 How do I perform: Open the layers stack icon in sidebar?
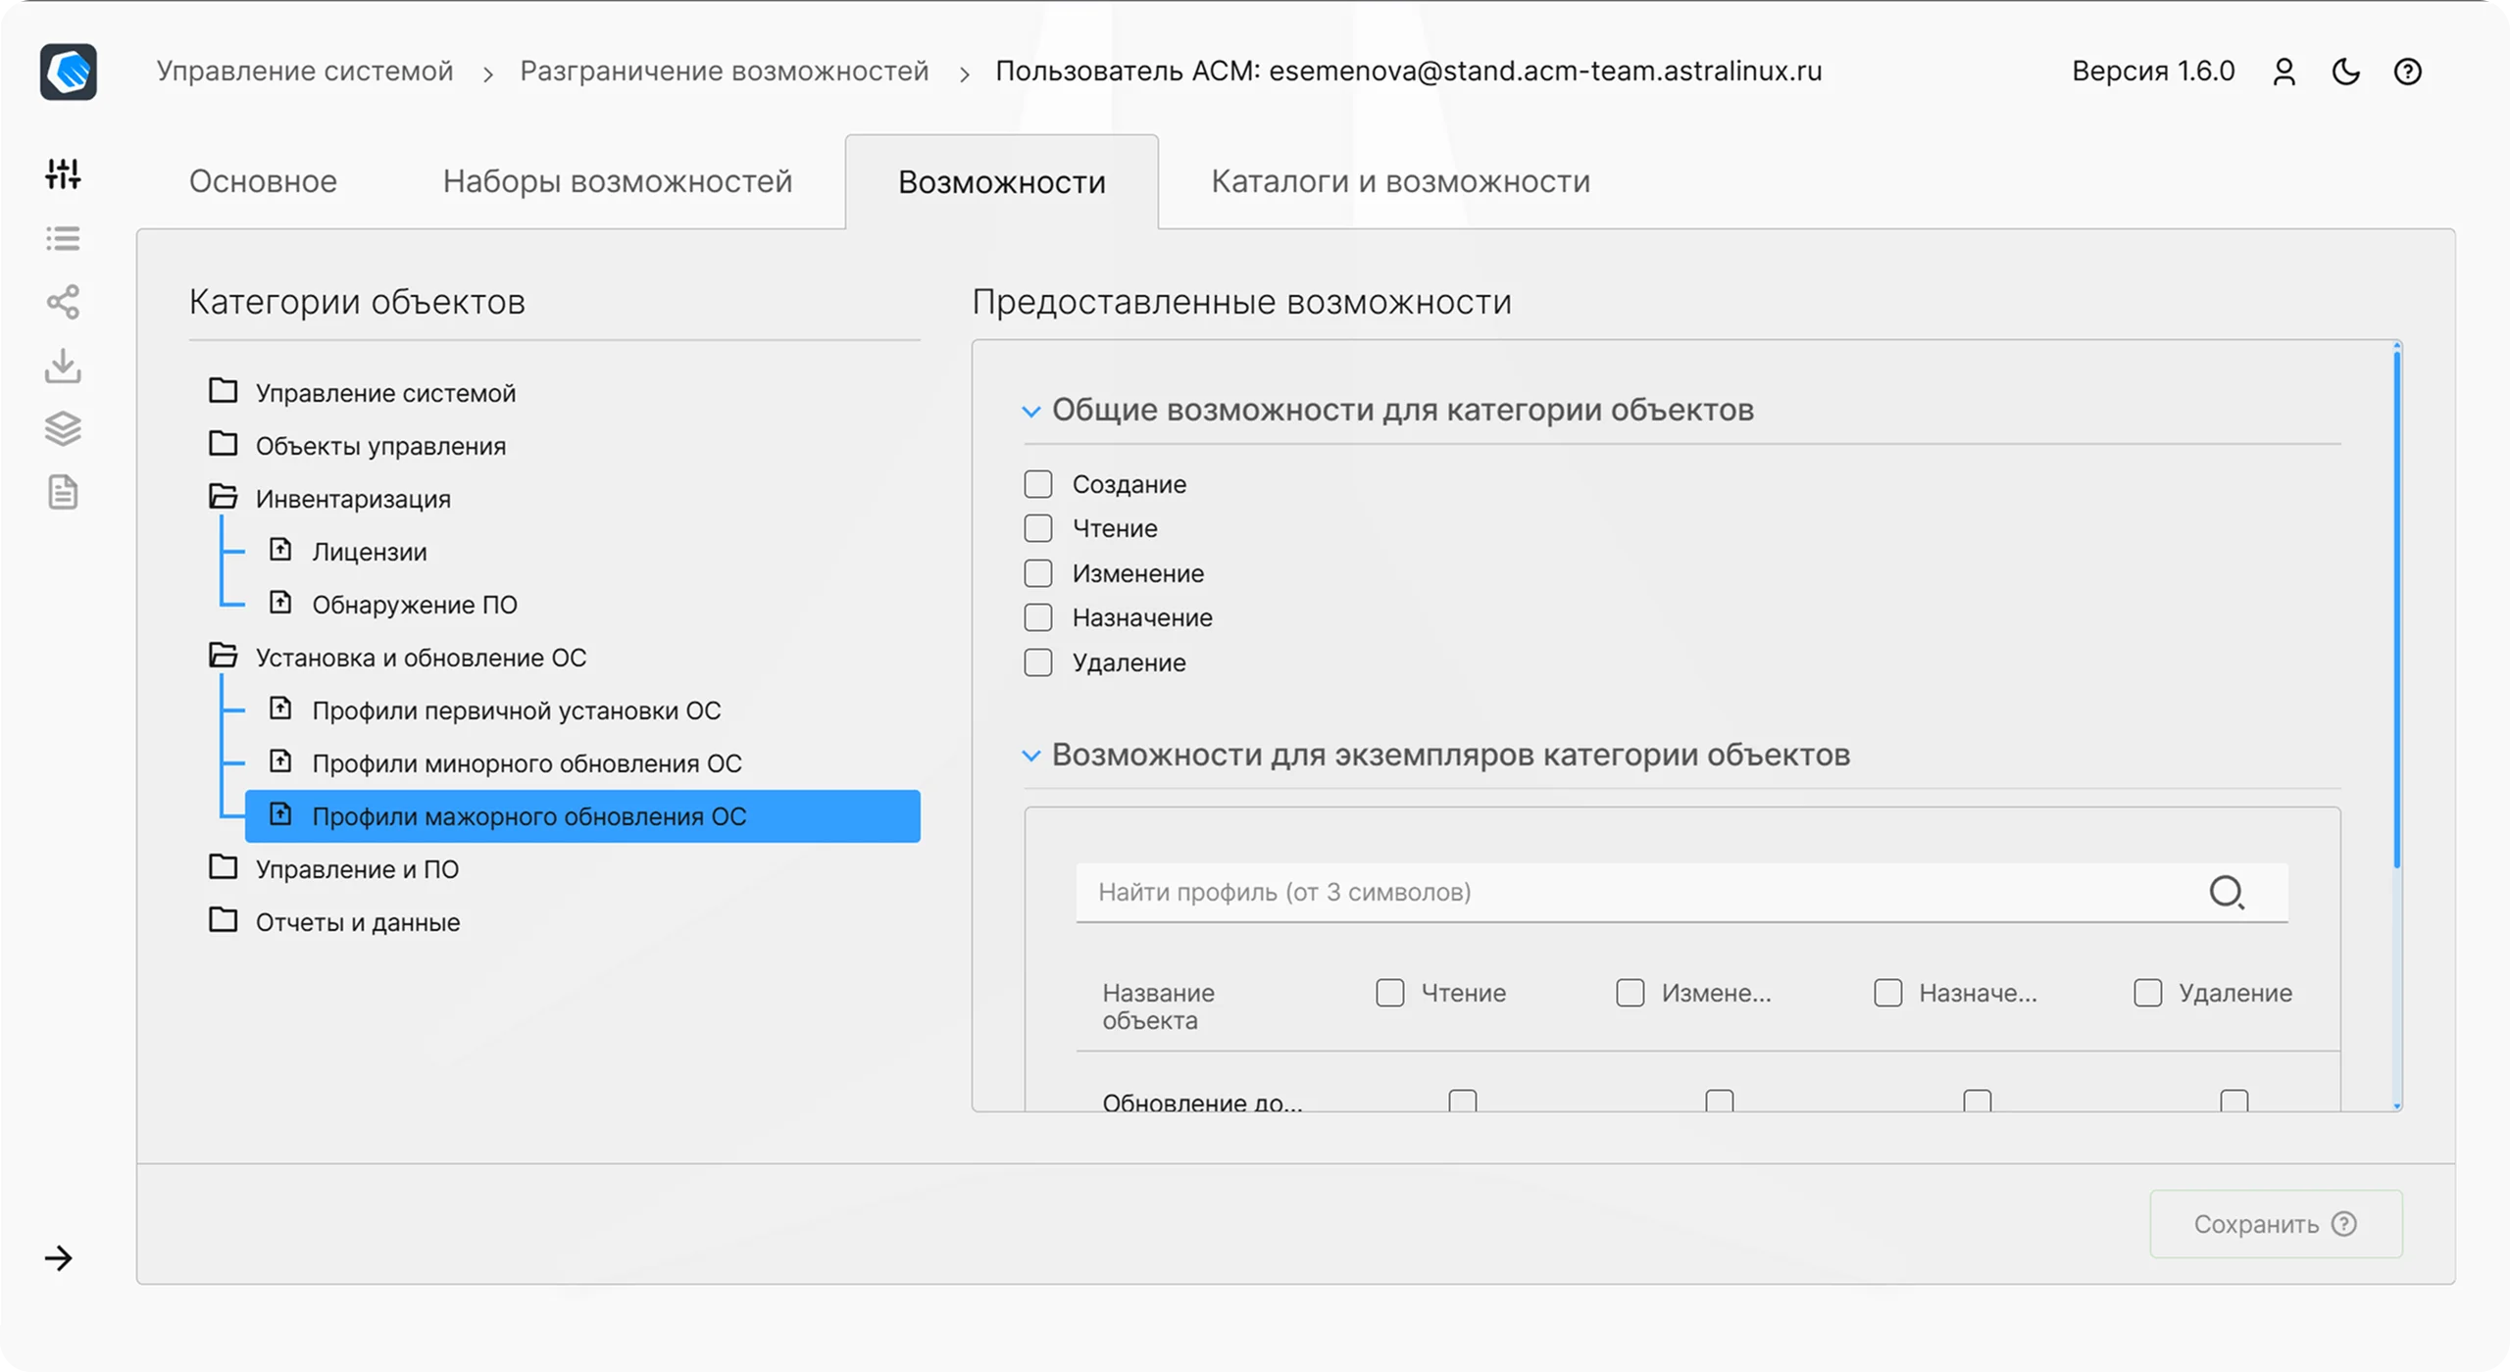click(63, 428)
